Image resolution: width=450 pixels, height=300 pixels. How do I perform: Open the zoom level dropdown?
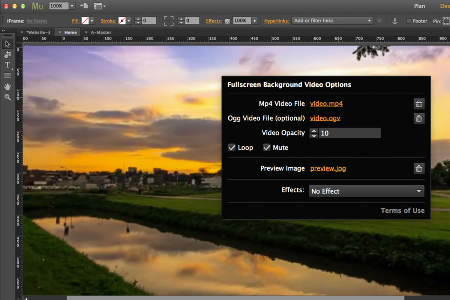click(72, 6)
